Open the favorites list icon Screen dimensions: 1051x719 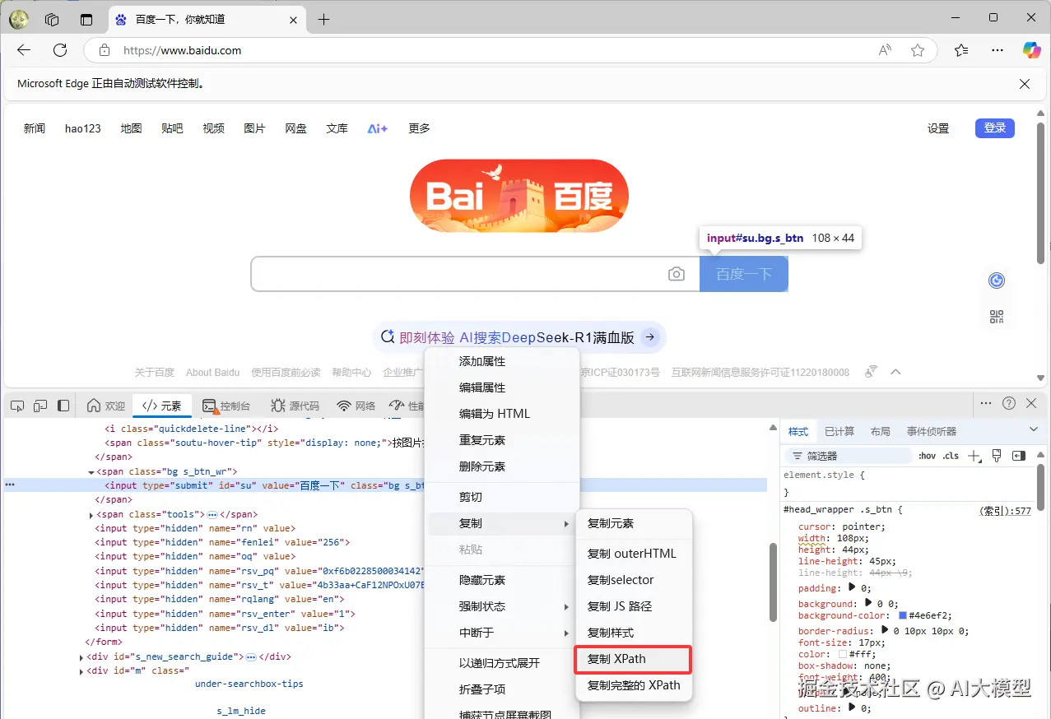(x=961, y=50)
